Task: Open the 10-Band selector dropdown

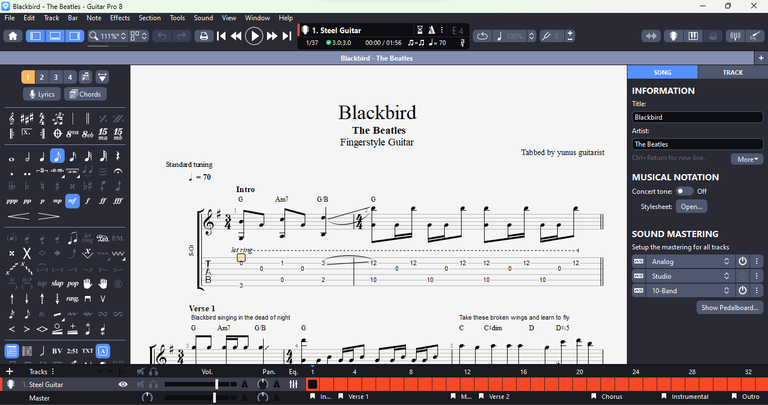Action: coord(726,291)
